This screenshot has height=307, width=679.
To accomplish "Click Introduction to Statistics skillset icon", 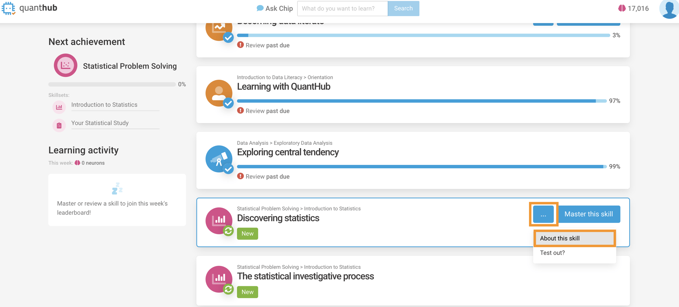I will [x=59, y=107].
